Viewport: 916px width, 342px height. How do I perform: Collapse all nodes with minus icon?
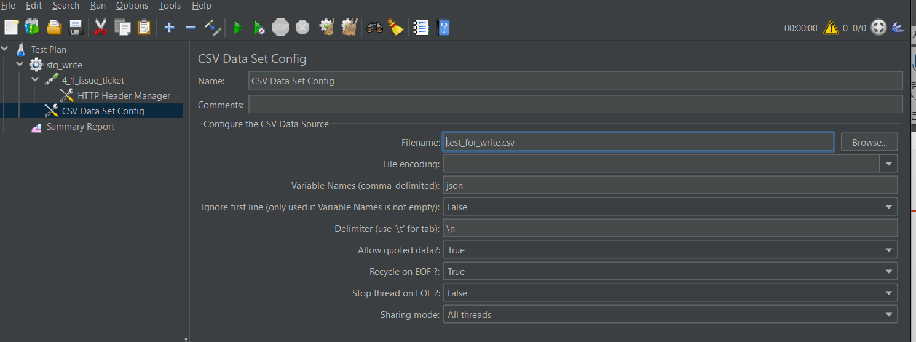click(191, 27)
